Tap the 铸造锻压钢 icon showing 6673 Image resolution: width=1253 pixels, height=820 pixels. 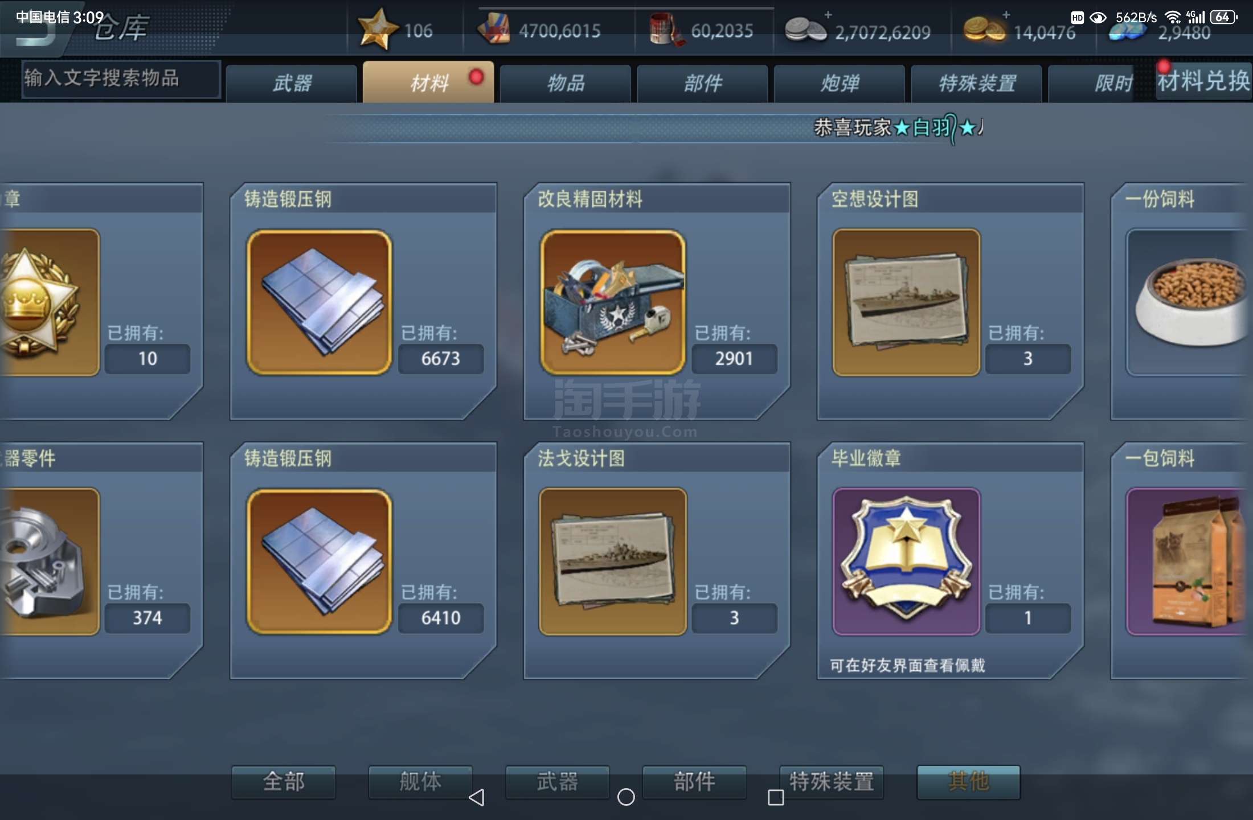click(x=319, y=302)
